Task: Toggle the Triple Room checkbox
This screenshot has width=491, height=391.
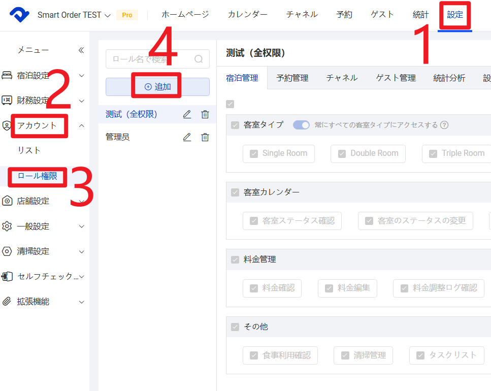Action: [433, 154]
